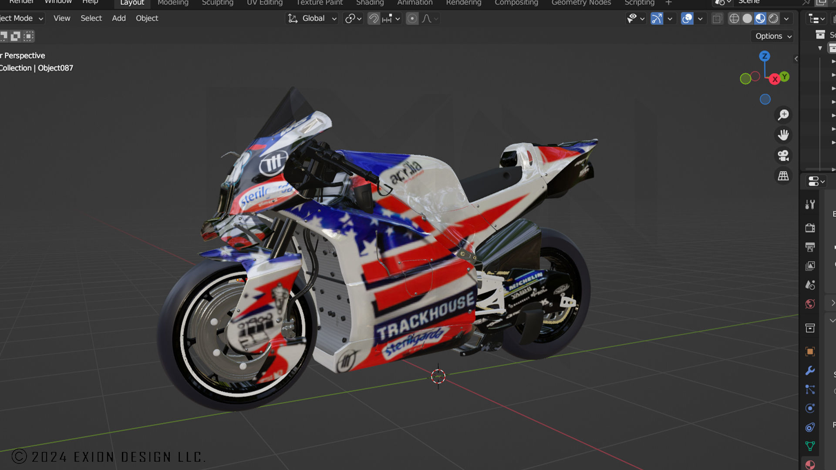Screen dimensions: 836x470
Task: Toggle viewport gizmos
Action: click(657, 19)
